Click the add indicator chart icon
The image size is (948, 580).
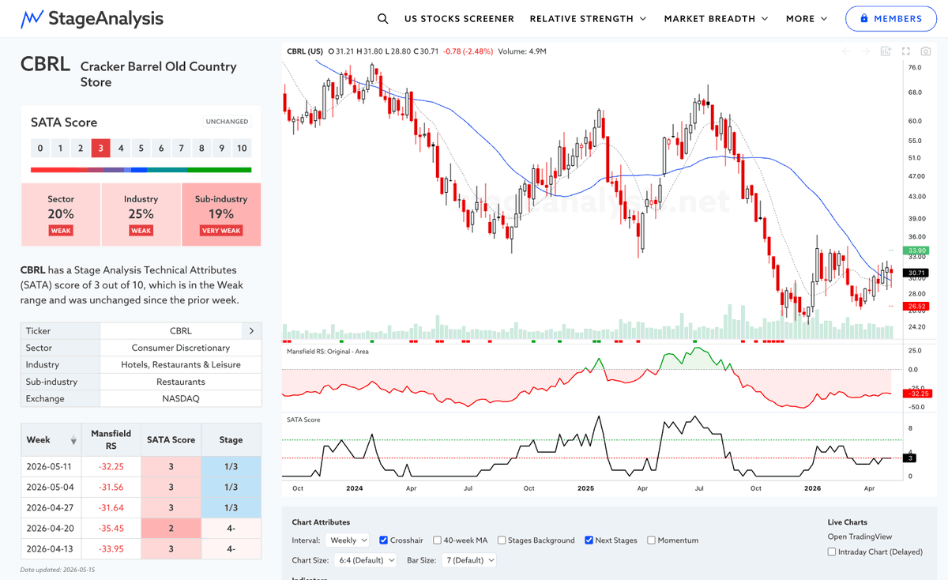pyautogui.click(x=886, y=51)
